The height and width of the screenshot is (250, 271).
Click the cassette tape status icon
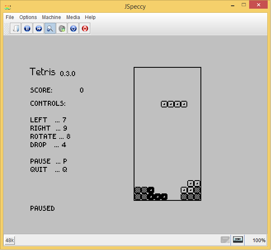[238, 240]
